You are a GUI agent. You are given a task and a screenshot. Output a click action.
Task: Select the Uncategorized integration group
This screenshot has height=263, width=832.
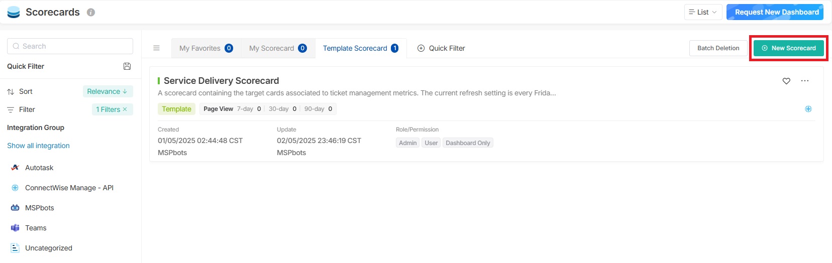[x=48, y=248]
